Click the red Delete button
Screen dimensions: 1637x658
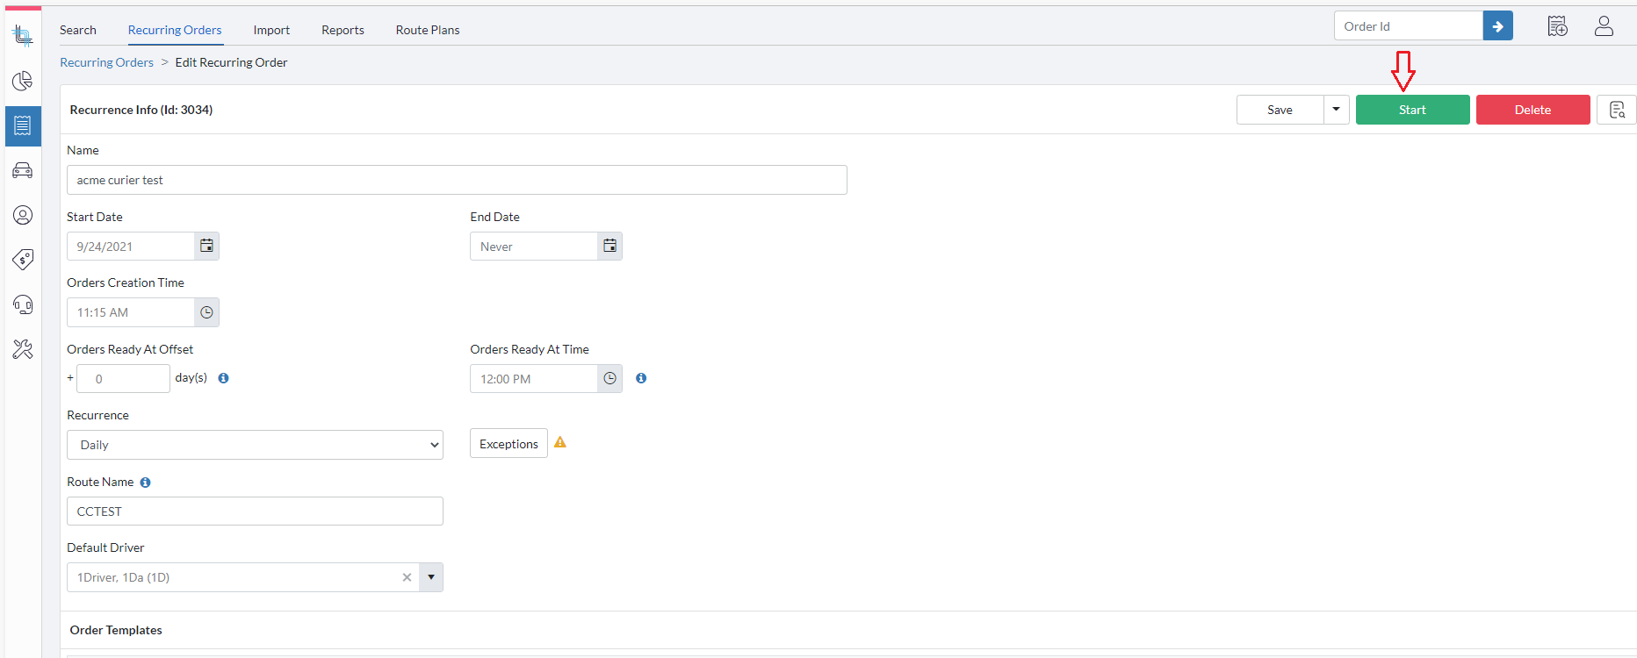point(1532,110)
